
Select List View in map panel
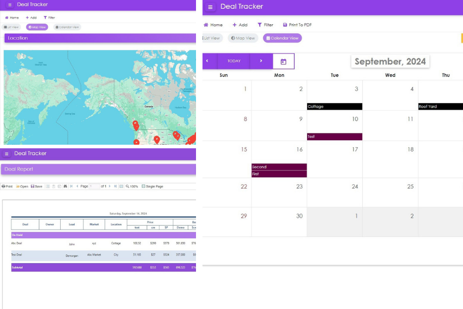coord(11,27)
